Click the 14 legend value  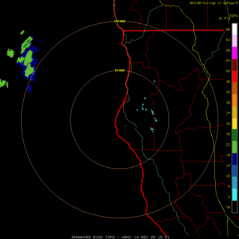point(228,165)
